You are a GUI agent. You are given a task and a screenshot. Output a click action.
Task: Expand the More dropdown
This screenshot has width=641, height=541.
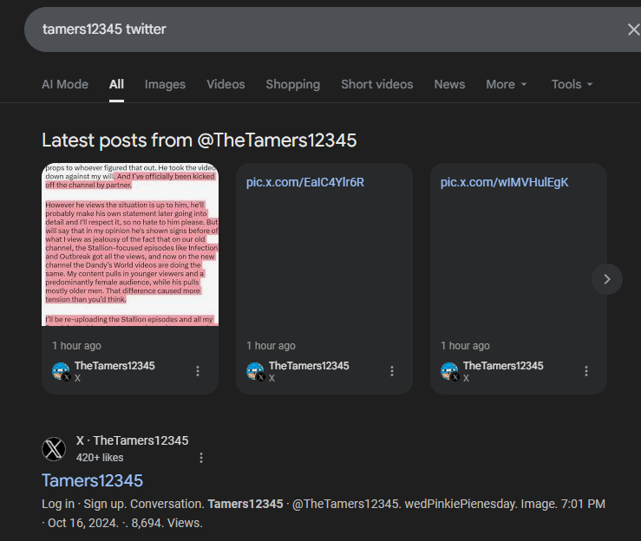pos(506,84)
